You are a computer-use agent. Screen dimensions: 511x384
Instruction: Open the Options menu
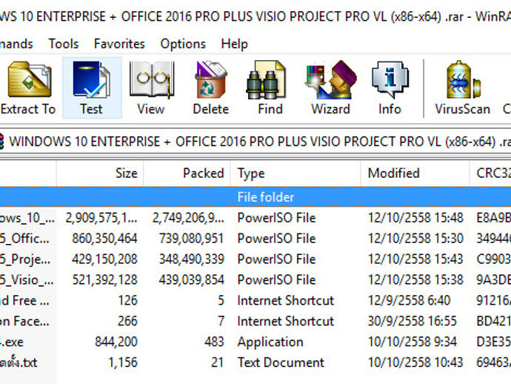(x=183, y=44)
